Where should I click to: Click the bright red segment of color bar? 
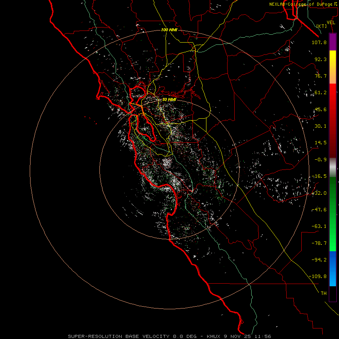333,121
